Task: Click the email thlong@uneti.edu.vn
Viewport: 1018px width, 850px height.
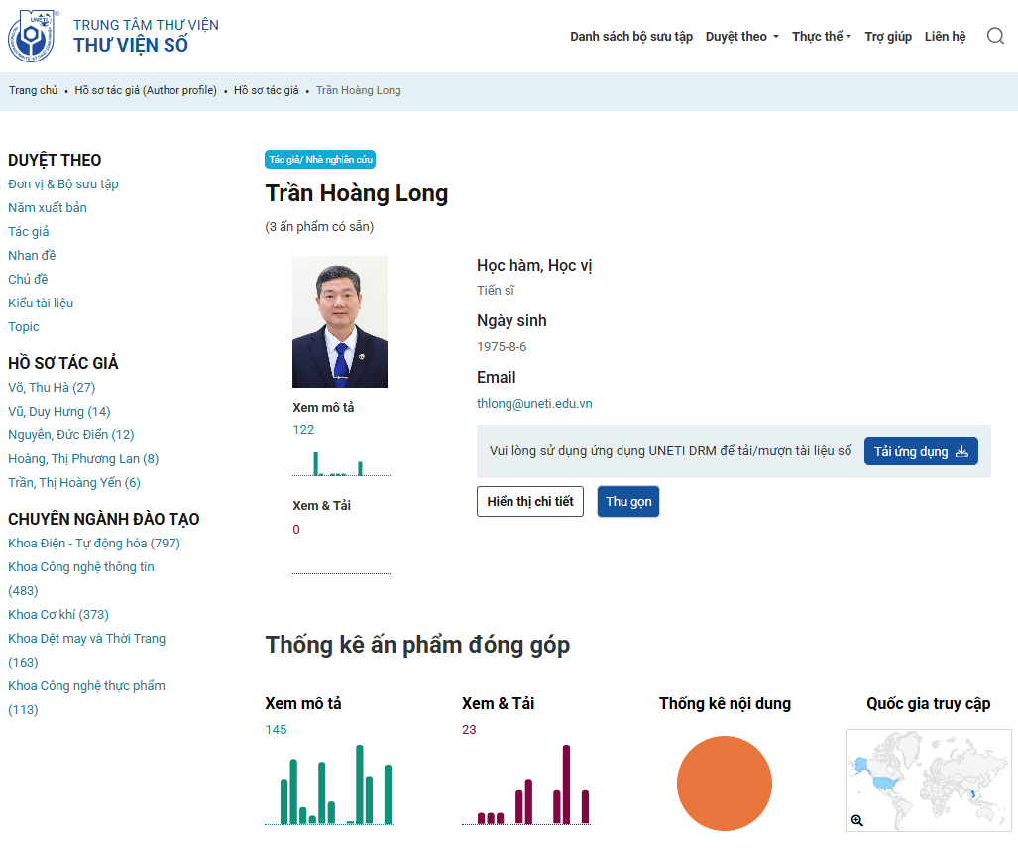Action: 534,403
